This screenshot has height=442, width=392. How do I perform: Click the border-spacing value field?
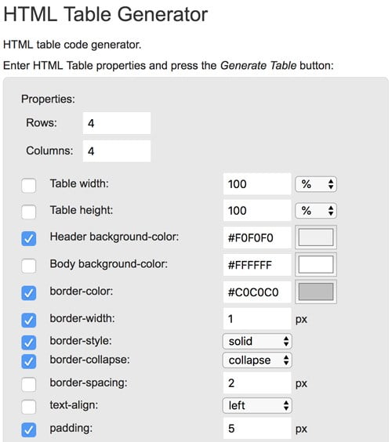pos(257,382)
